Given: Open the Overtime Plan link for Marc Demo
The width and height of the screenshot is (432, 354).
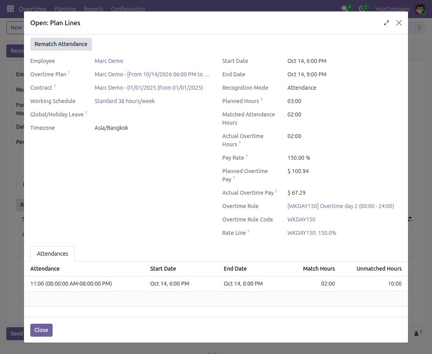Looking at the screenshot, I should [152, 74].
